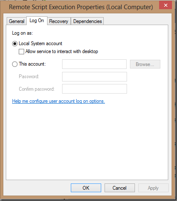Viewport: 177px width, 201px height.
Task: Focus the Password input field
Action: click(x=95, y=76)
